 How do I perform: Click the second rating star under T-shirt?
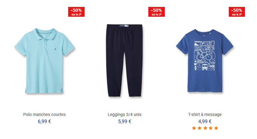199,128
